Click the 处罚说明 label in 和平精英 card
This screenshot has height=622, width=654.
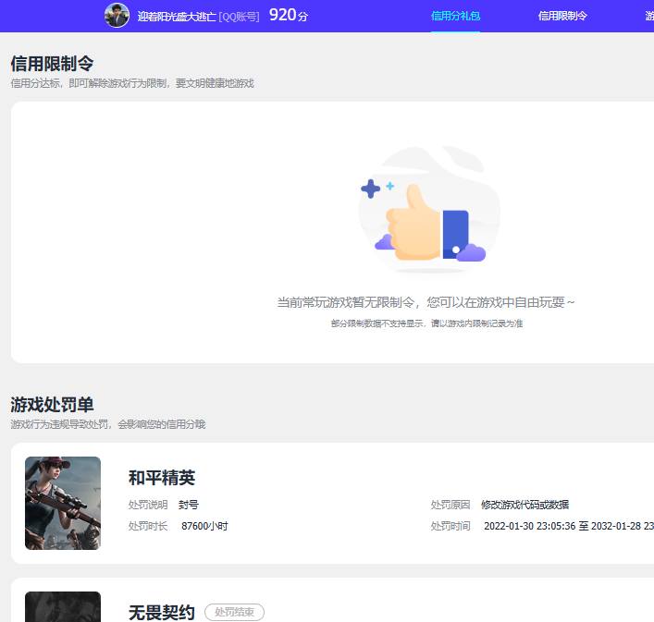[x=148, y=505]
